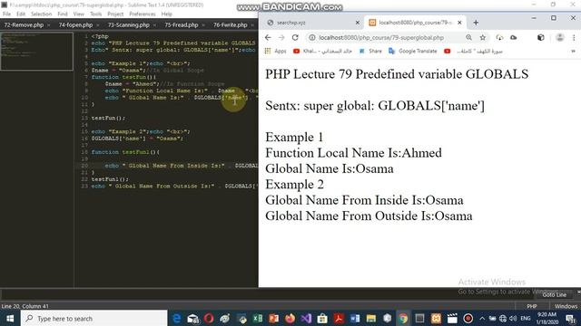
Task: Close the 72-Remove.php editor tab
Action: point(48,25)
